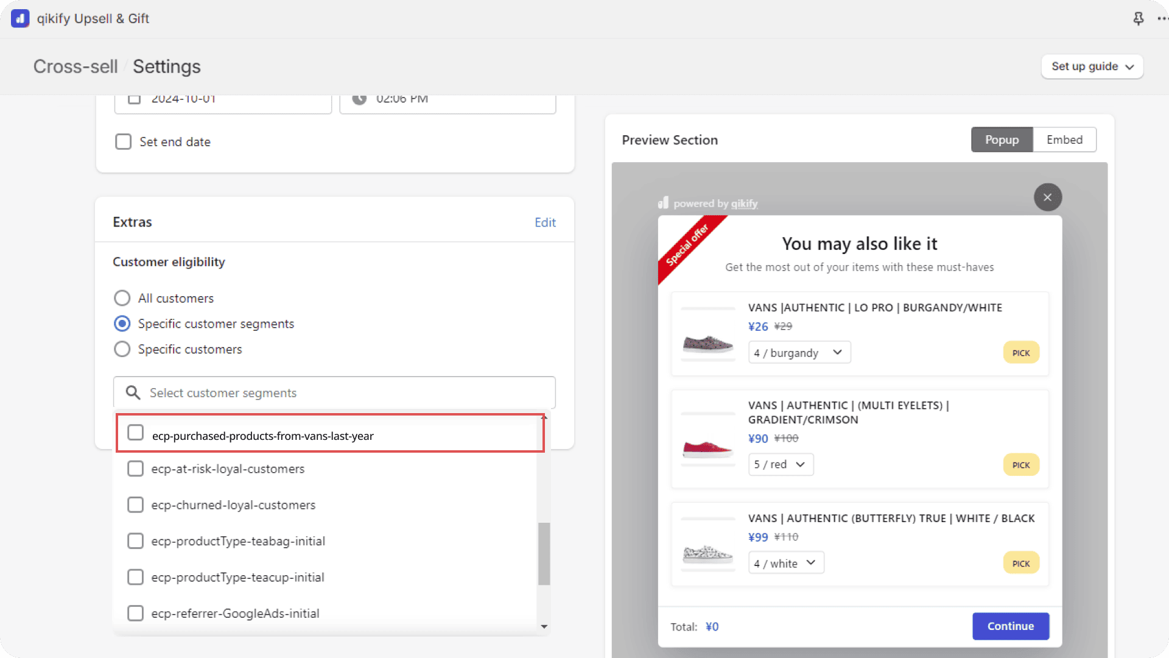Check ecp-churned-loyal-customers segment

pyautogui.click(x=135, y=505)
